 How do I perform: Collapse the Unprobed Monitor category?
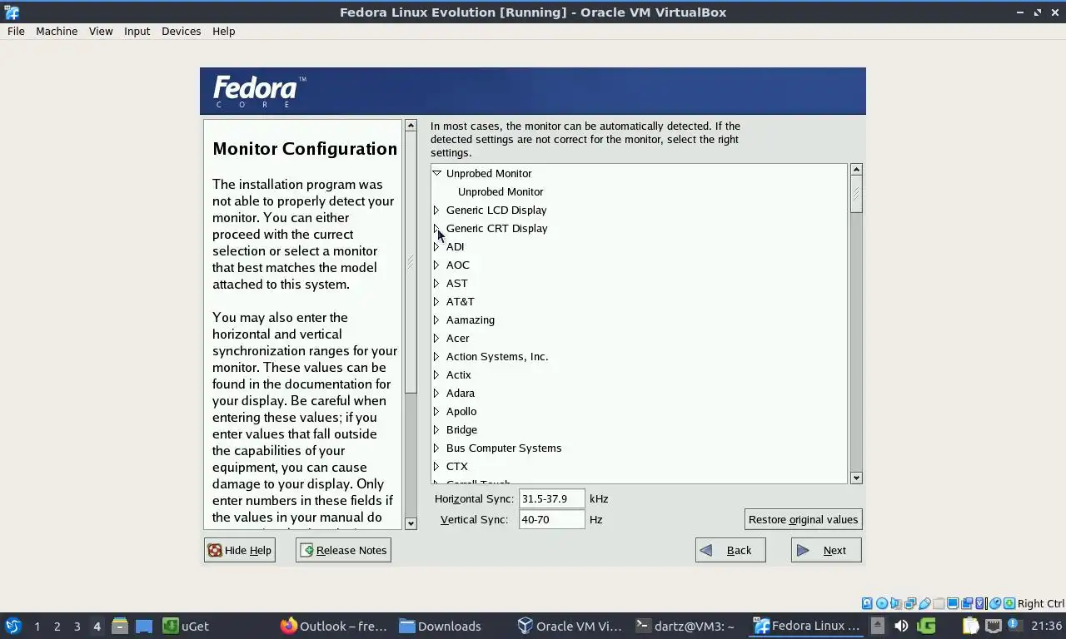coord(436,173)
